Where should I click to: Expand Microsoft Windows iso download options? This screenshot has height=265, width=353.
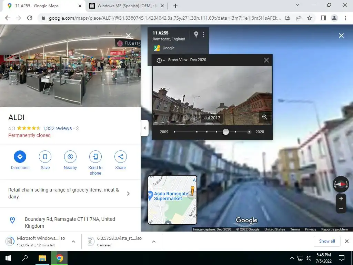click(73, 242)
